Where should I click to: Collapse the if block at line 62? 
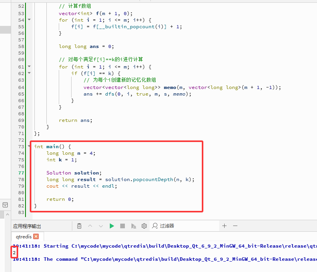[x=29, y=73]
